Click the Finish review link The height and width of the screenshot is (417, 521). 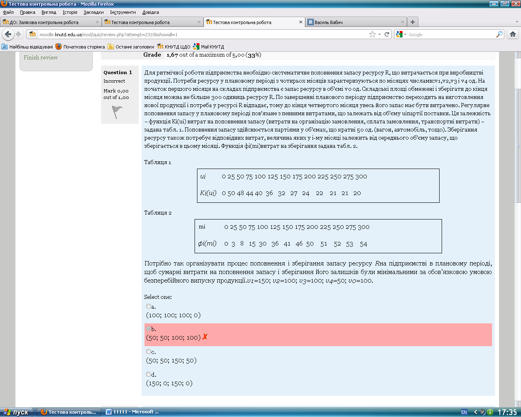click(40, 57)
